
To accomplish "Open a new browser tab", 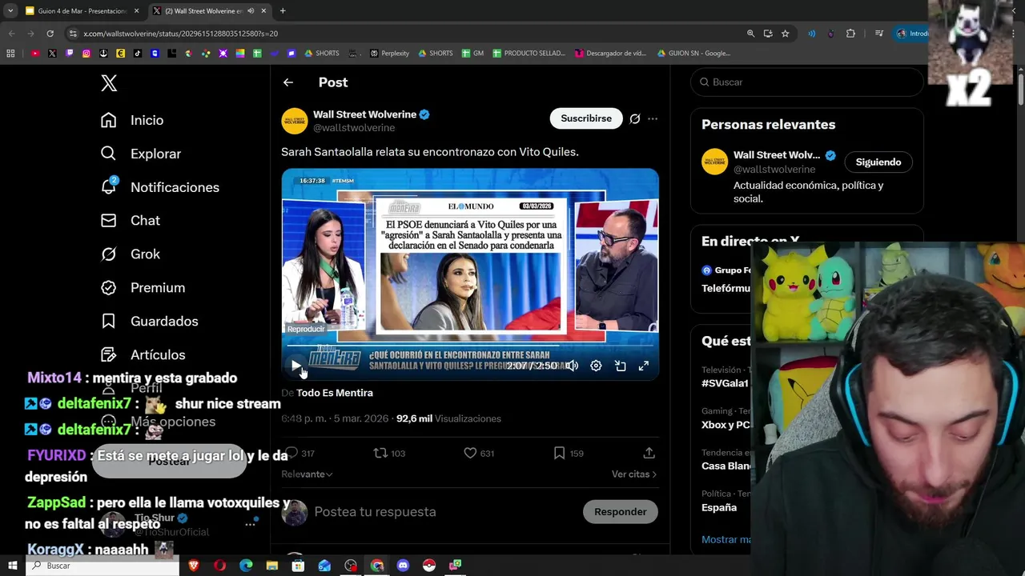I will 283,11.
